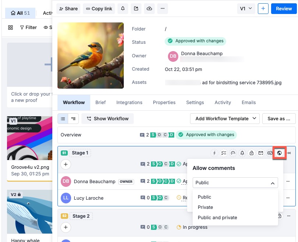Screen dimensions: 298x242
Task: Click the bell notification icon for Stage 1
Action: [242, 153]
